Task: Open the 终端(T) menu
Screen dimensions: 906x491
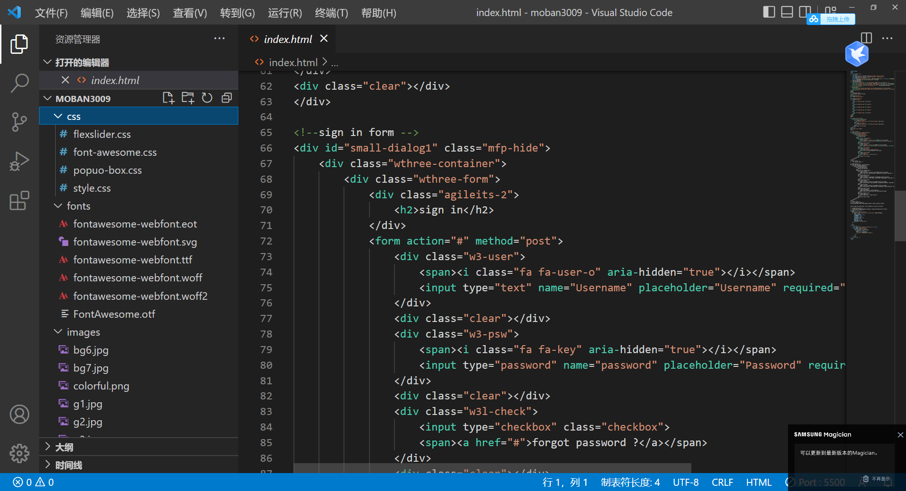Action: (x=331, y=13)
